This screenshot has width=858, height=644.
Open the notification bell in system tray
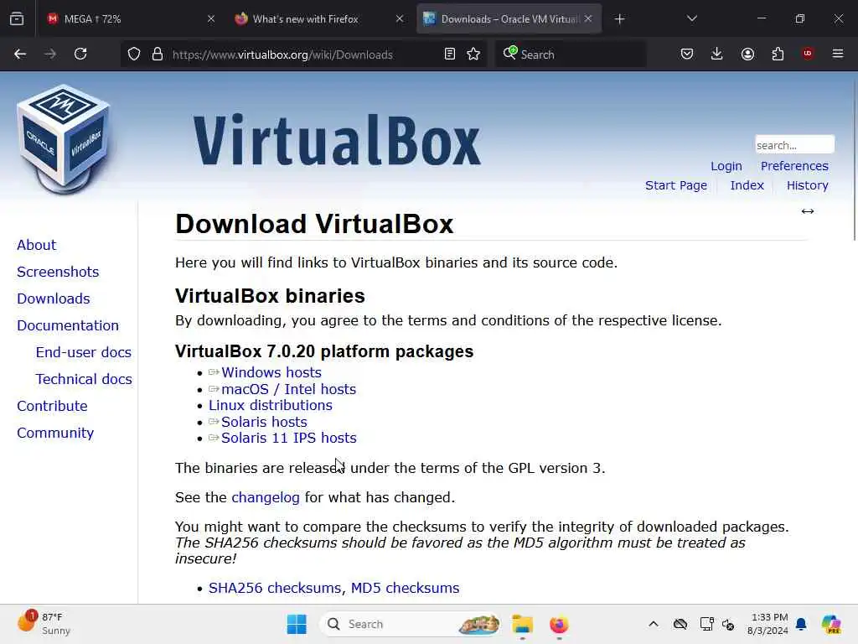(x=801, y=624)
